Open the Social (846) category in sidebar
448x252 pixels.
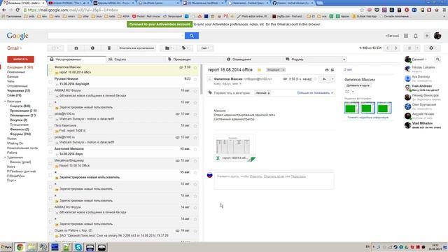20,106
